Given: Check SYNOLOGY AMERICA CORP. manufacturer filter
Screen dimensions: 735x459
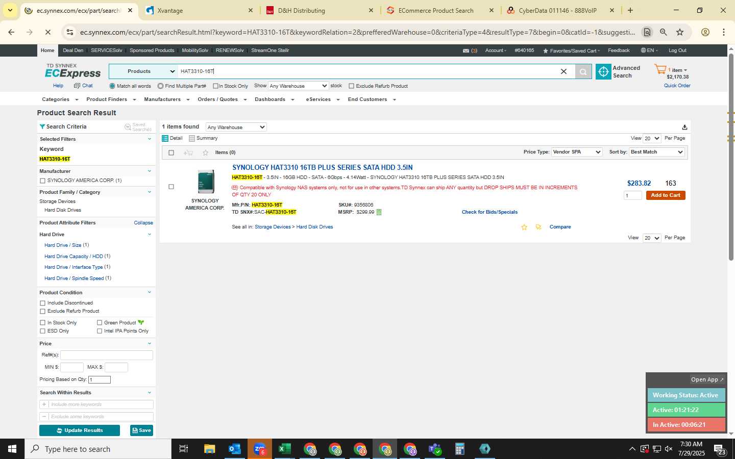Looking at the screenshot, I should pos(42,181).
